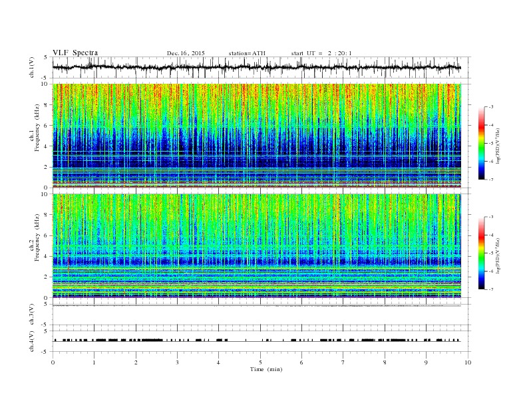Screen dimensions: 527x407
Task: Click the 'ch.3(V)' y-axis label
Action: point(32,315)
